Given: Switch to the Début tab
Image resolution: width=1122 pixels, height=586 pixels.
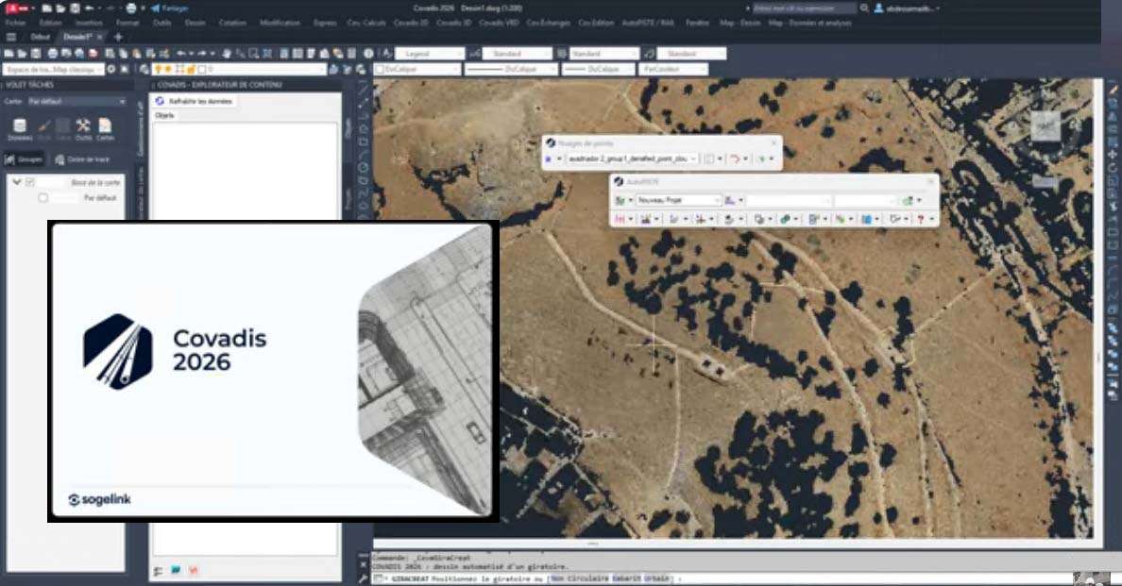Looking at the screenshot, I should (x=41, y=37).
